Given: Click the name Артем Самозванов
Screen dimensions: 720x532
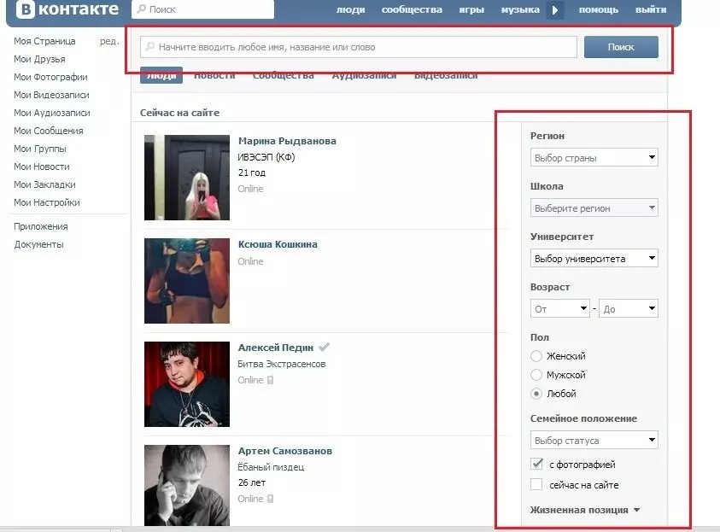Looking at the screenshot, I should (x=284, y=451).
